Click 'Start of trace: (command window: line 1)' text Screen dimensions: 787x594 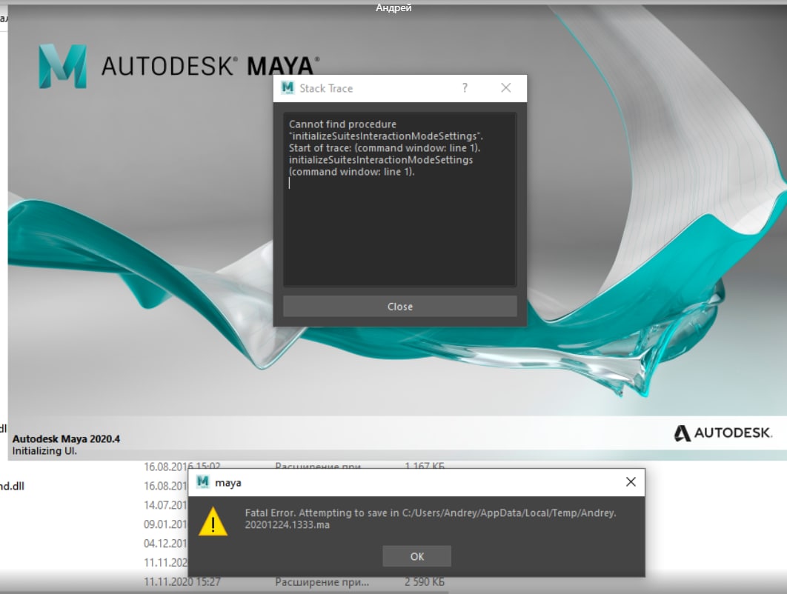385,148
